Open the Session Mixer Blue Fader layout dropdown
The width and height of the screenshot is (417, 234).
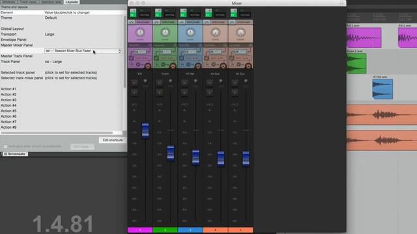tap(83, 51)
